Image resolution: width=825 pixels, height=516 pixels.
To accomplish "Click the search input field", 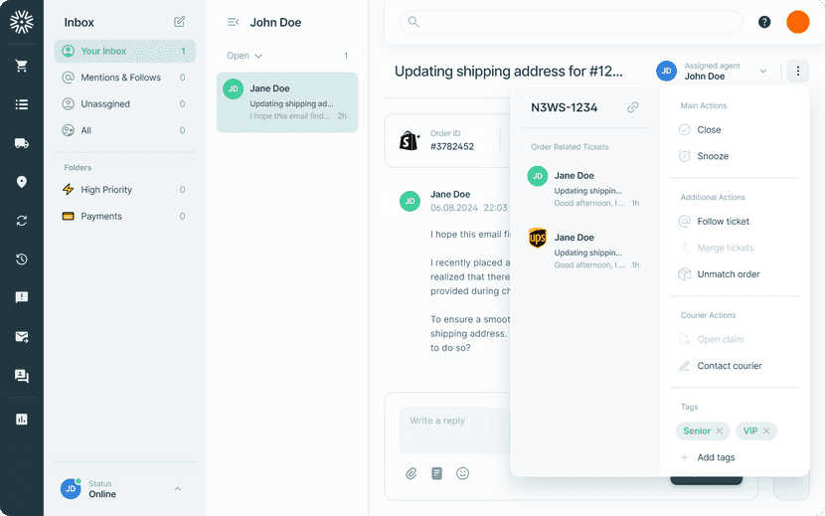I will point(572,22).
